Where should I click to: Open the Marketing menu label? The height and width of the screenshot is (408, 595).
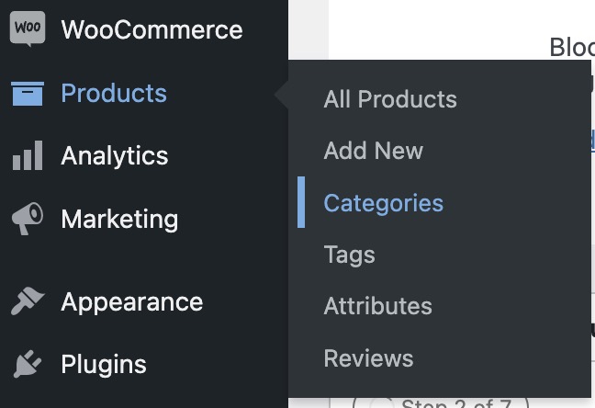pyautogui.click(x=119, y=219)
